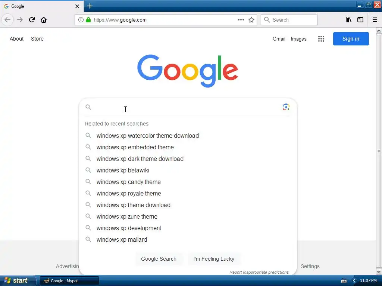Viewport: 382px width, 286px height.
Task: Choose windows xp candy theme suggestion
Action: pyautogui.click(x=188, y=182)
